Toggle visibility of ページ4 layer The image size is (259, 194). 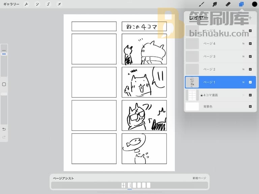(x=250, y=43)
